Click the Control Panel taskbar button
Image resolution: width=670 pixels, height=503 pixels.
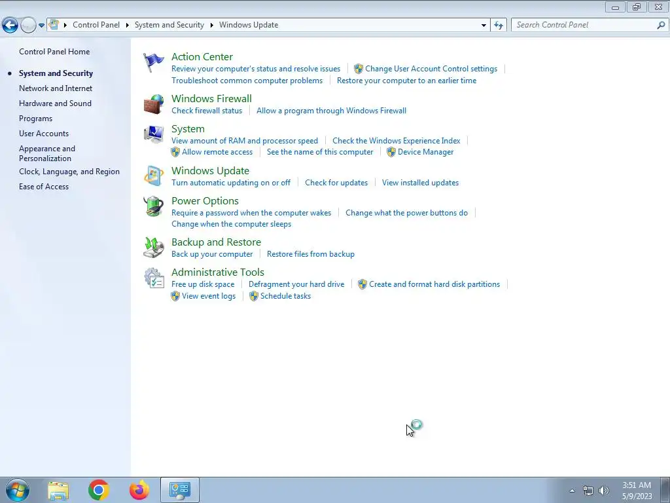click(180, 490)
